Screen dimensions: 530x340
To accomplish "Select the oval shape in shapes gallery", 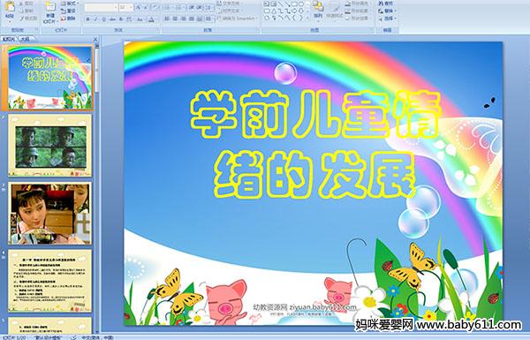I will [301, 4].
